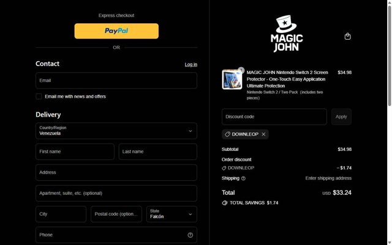
Task: Click the Enter shipping address text
Action: 328,178
